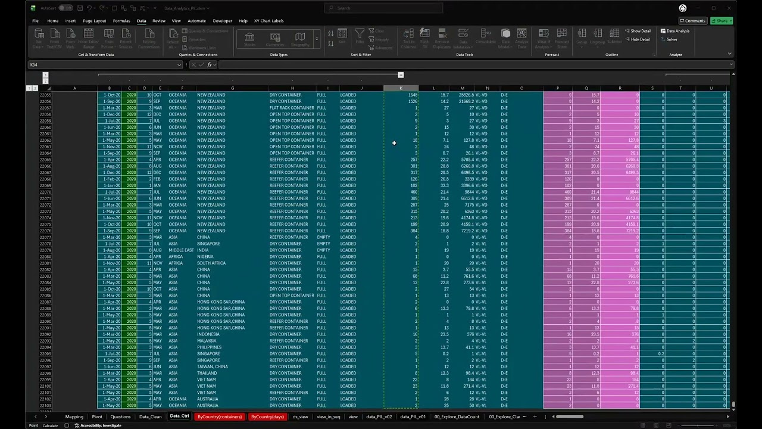
Task: Click the From Web icon
Action: click(x=70, y=38)
